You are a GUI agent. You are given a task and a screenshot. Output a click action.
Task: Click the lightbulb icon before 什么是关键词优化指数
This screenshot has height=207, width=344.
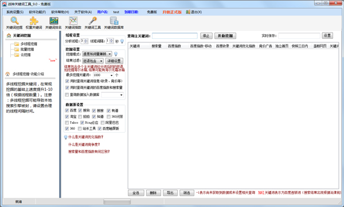(65, 137)
